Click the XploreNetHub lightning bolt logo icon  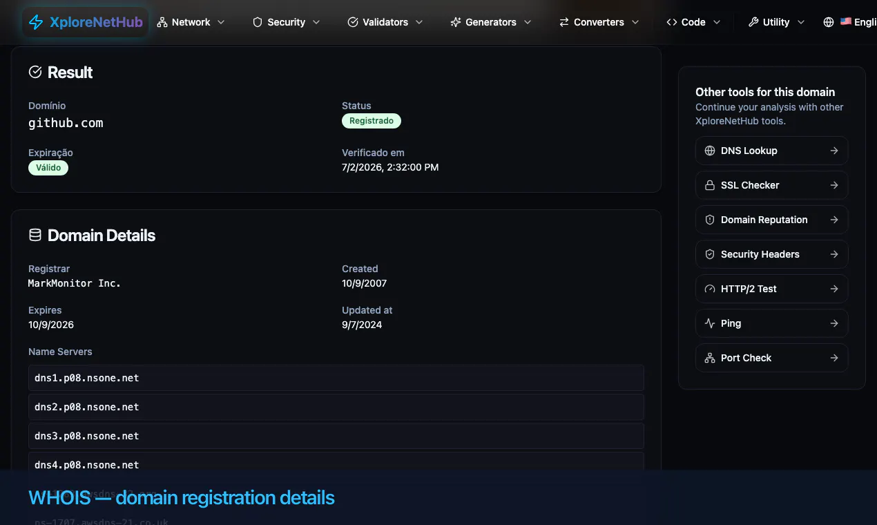[36, 22]
